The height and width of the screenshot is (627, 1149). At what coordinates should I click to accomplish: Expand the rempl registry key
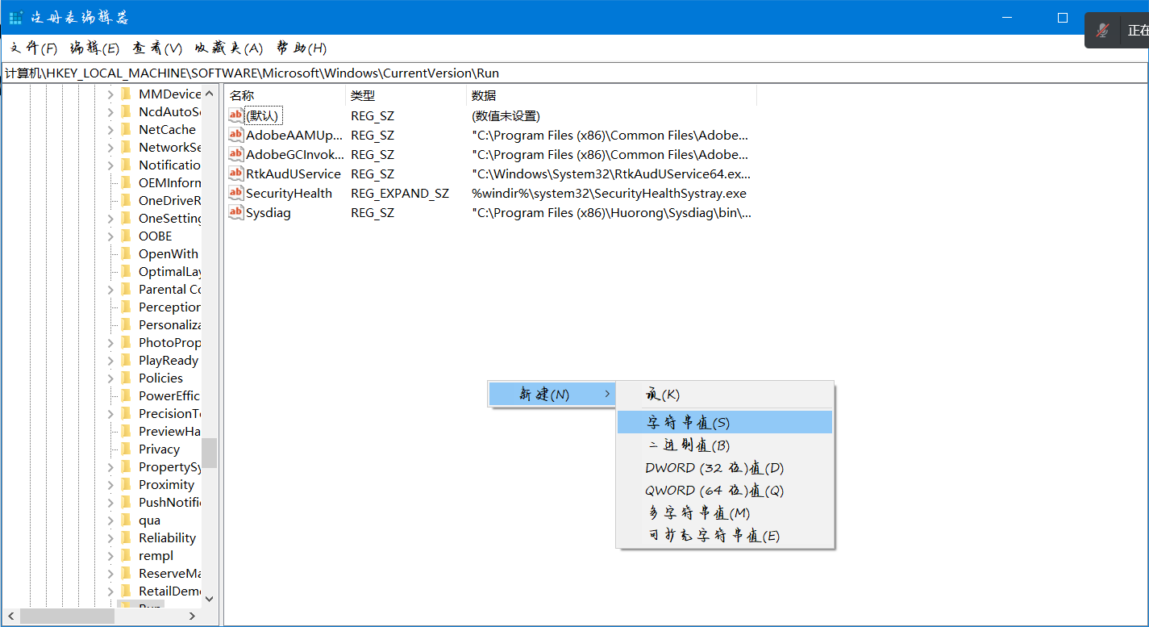[112, 555]
